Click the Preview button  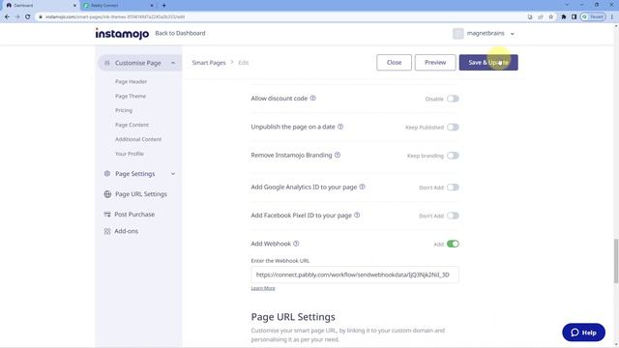tap(435, 62)
